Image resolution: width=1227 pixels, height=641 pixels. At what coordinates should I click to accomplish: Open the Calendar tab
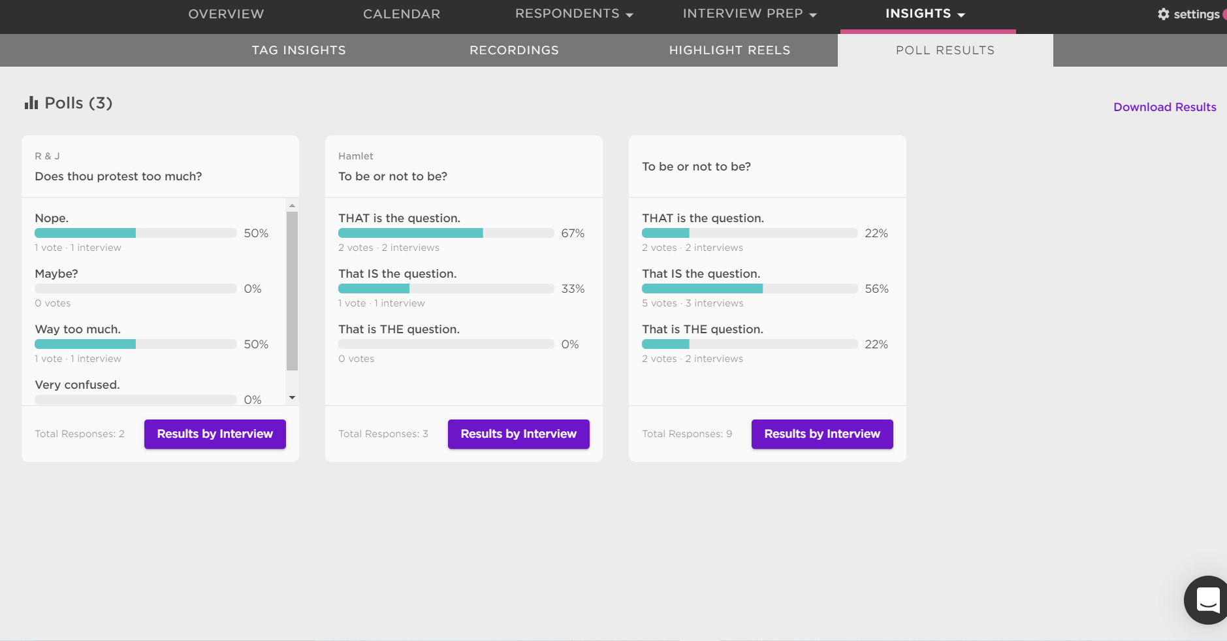[402, 14]
